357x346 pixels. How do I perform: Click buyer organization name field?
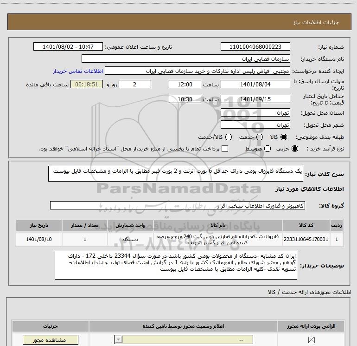point(186,59)
